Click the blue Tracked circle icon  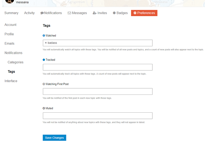coord(44,60)
